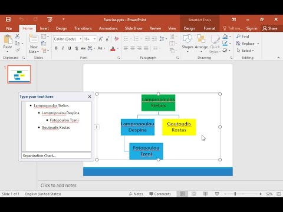Click the Bullets list icon
The width and height of the screenshot is (283, 212).
(x=126, y=39)
